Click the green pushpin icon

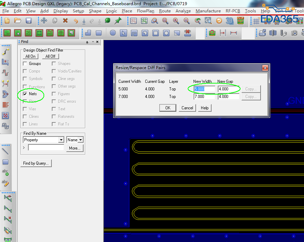tap(118, 21)
